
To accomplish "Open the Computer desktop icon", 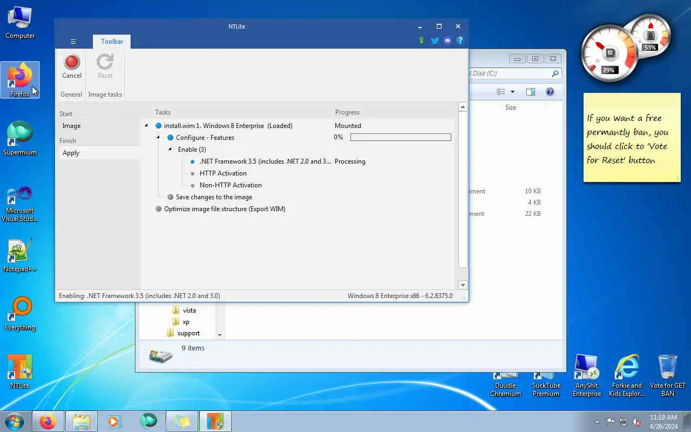I will [20, 23].
